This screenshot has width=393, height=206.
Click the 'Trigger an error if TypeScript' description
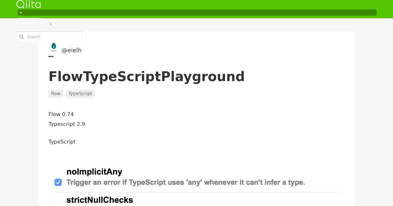tap(186, 182)
